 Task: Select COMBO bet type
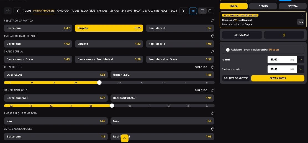click(x=263, y=6)
